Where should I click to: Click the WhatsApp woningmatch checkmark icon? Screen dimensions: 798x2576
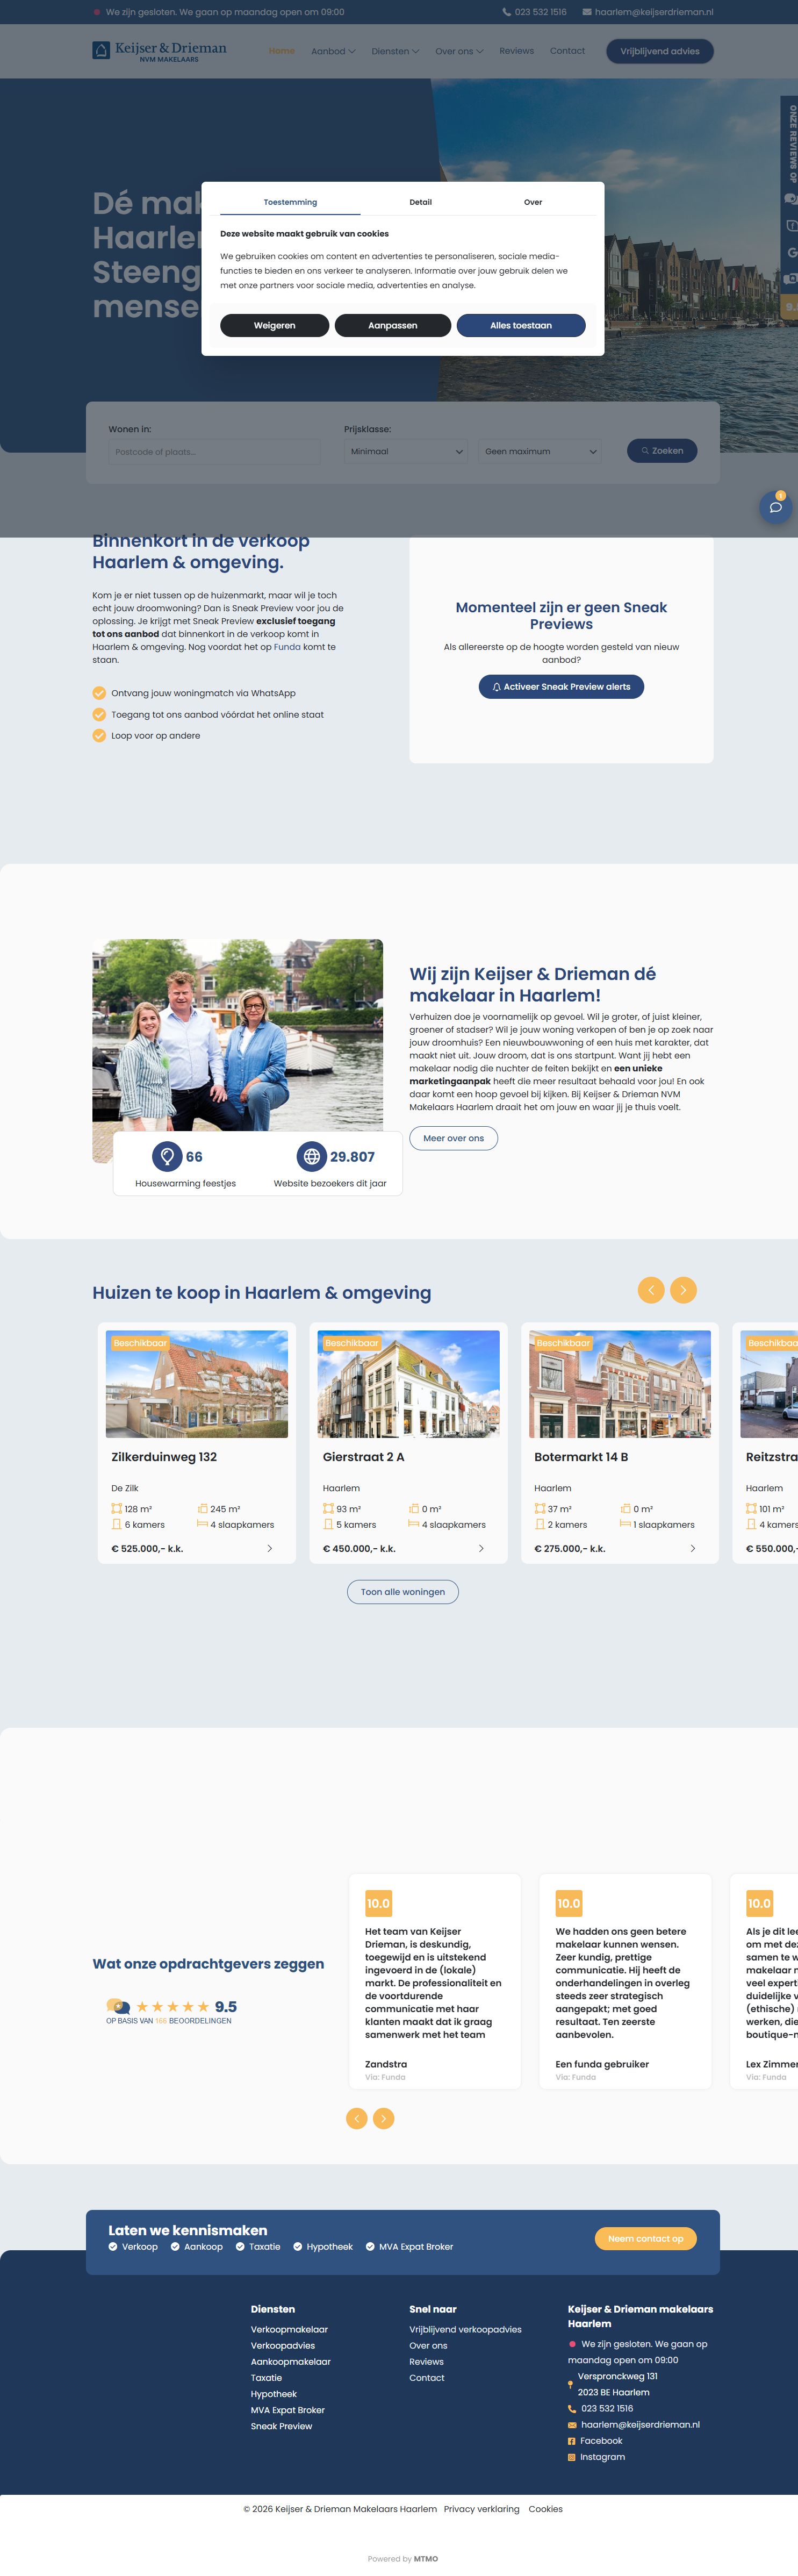tap(99, 693)
